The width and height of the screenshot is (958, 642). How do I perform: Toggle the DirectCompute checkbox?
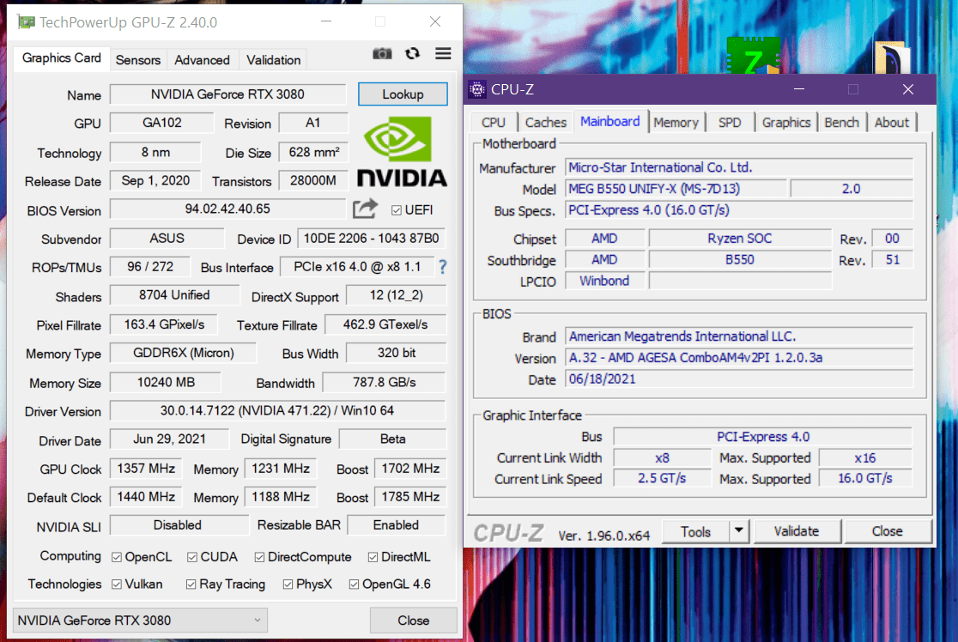(x=259, y=557)
